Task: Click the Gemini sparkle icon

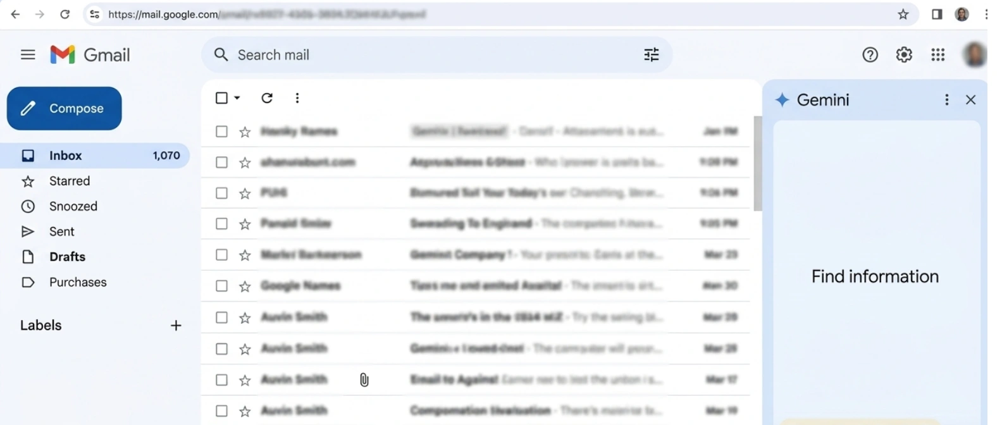Action: pyautogui.click(x=782, y=100)
